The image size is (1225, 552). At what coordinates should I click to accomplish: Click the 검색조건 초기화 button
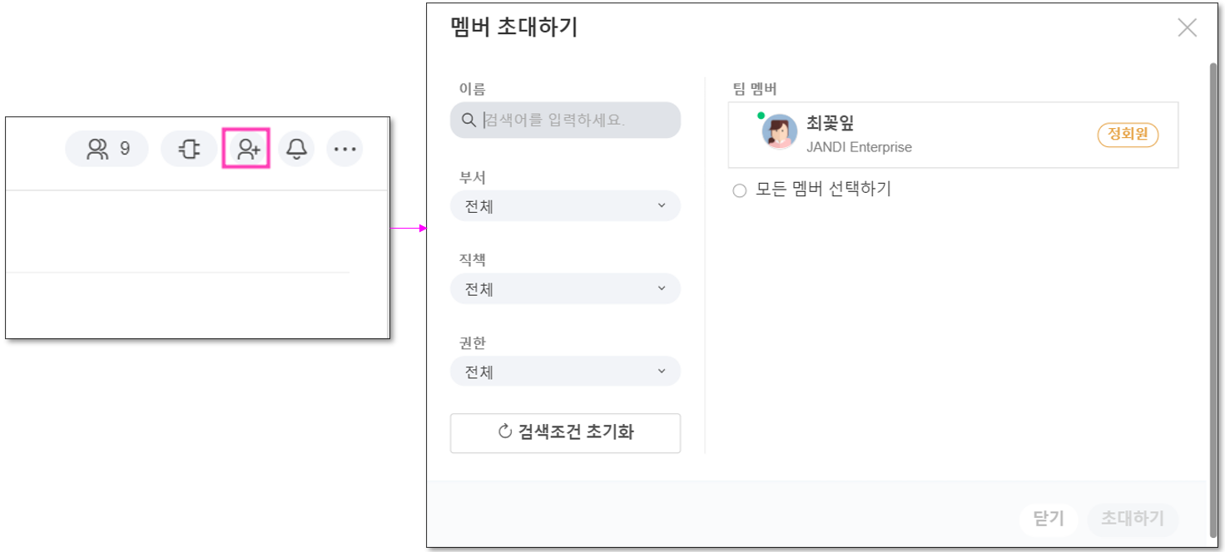(x=565, y=432)
